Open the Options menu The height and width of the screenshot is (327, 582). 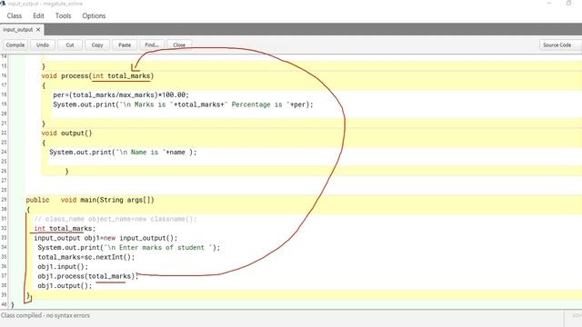coord(94,16)
